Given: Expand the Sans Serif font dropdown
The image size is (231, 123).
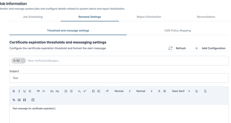Looking at the screenshot, I should pyautogui.click(x=181, y=91).
